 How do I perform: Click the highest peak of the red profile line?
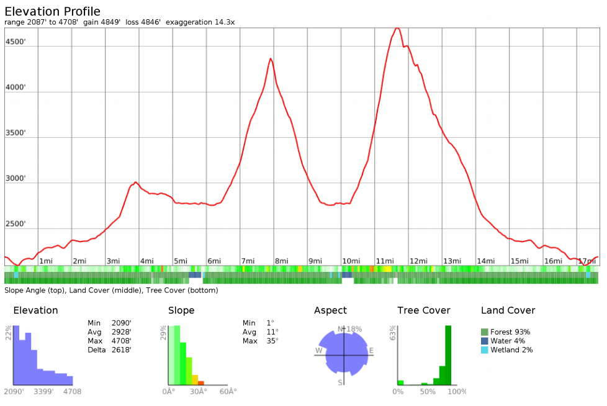397,29
